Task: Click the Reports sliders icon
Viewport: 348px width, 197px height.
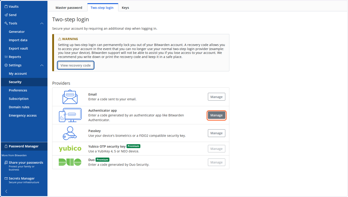Action: [6, 57]
